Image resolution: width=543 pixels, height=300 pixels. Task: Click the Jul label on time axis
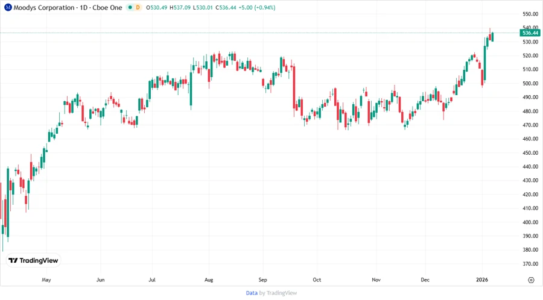(151, 280)
